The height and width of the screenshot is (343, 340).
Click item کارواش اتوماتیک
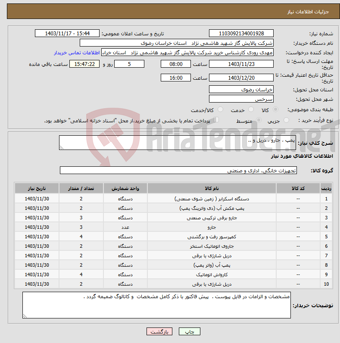pyautogui.click(x=212, y=274)
